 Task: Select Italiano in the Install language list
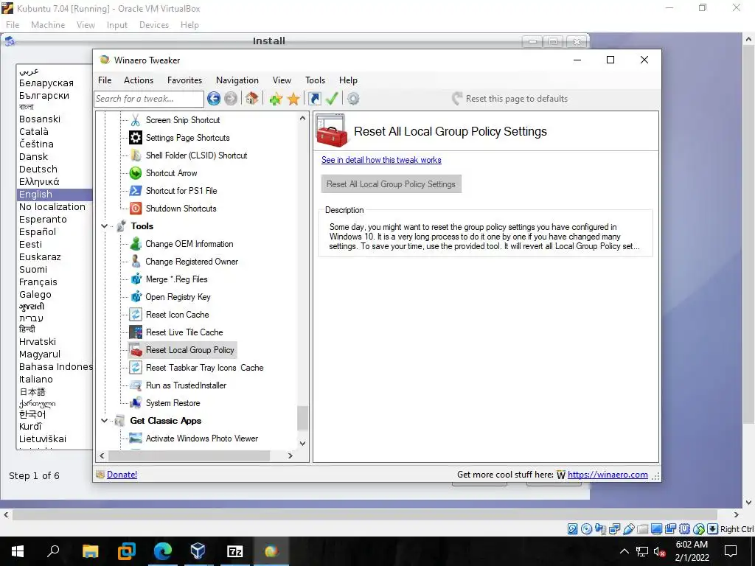click(35, 380)
